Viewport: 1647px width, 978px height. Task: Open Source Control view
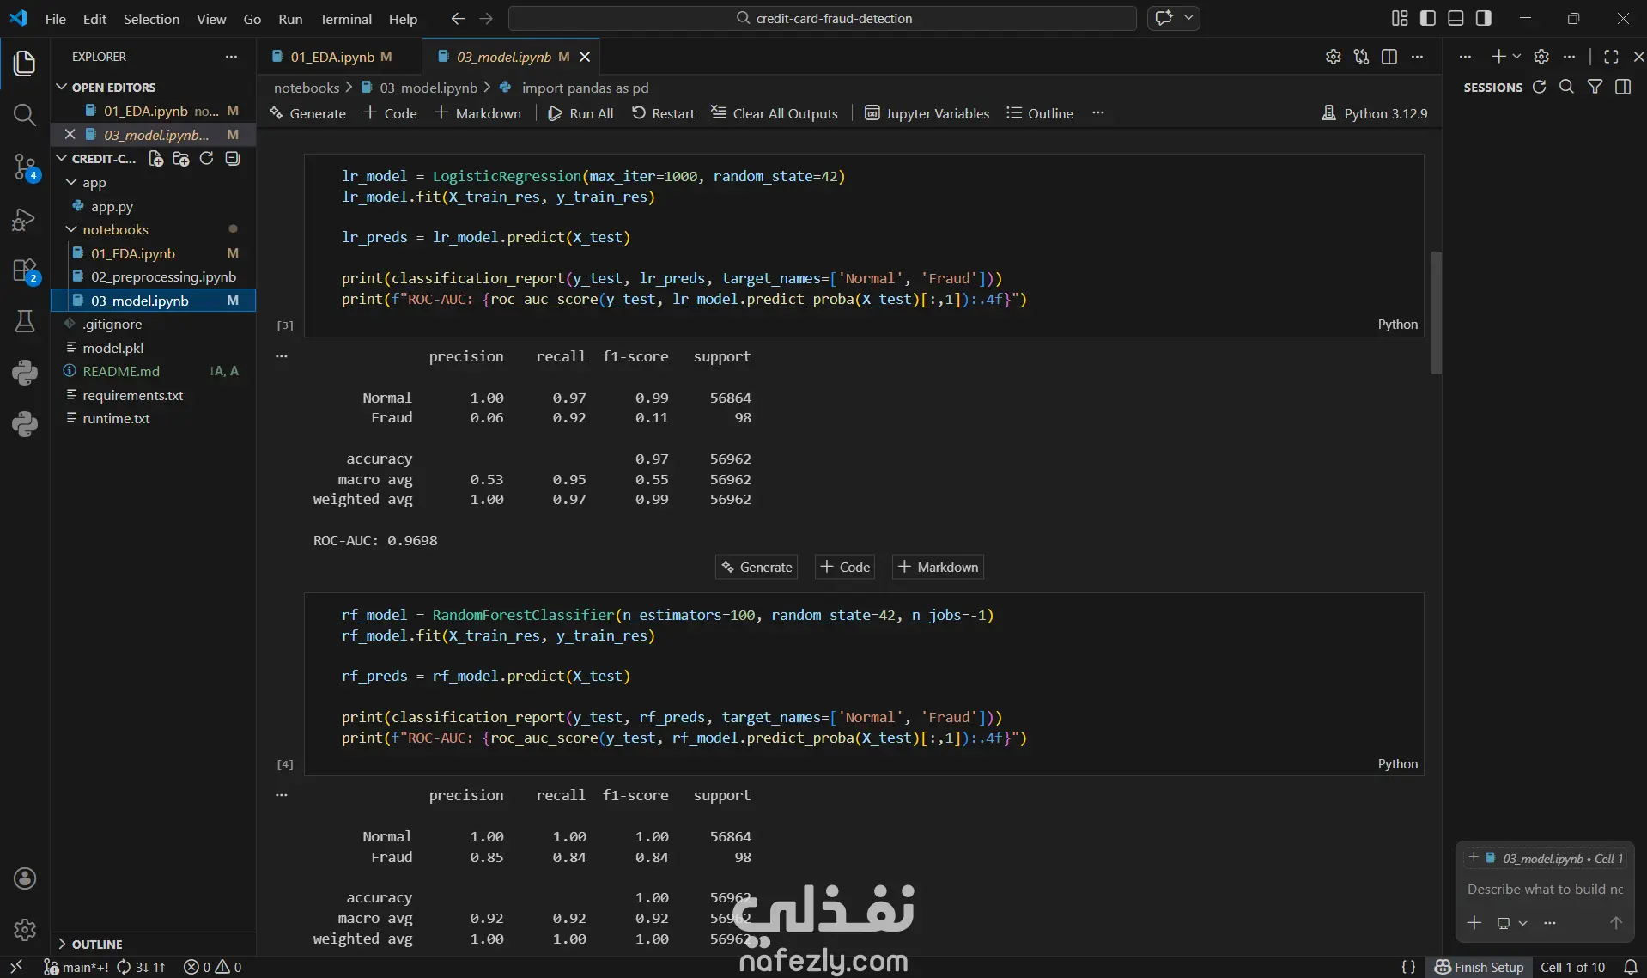[x=24, y=167]
